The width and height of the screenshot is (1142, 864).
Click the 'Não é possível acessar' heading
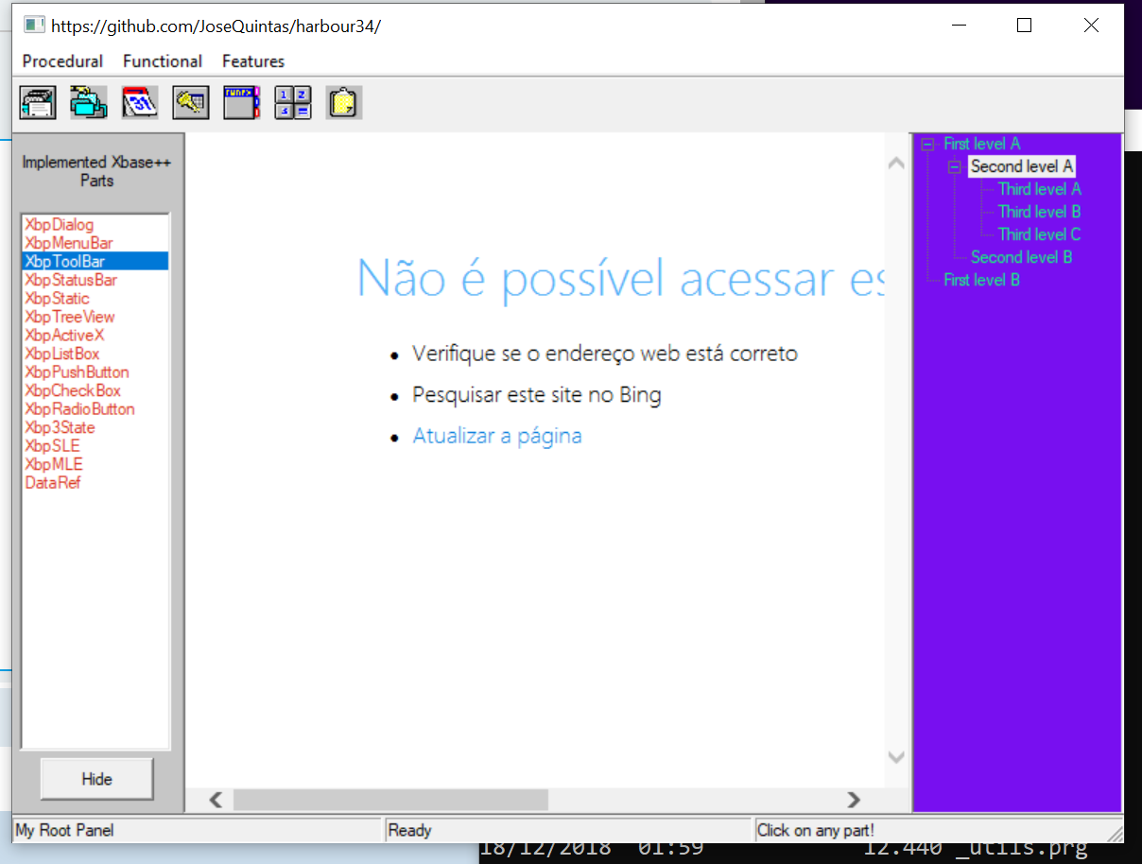(620, 278)
